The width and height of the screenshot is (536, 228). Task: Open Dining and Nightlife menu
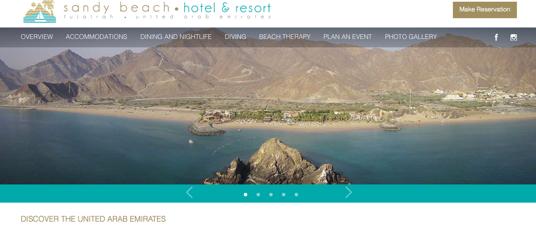pyautogui.click(x=176, y=37)
